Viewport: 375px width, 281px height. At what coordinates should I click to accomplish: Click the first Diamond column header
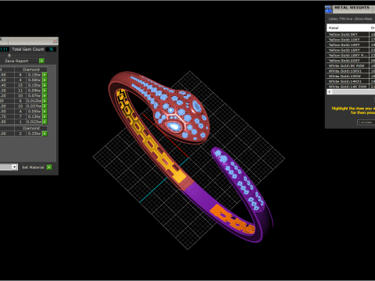point(31,69)
